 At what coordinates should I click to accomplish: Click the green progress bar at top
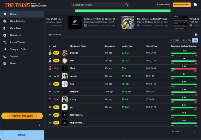(123, 11)
